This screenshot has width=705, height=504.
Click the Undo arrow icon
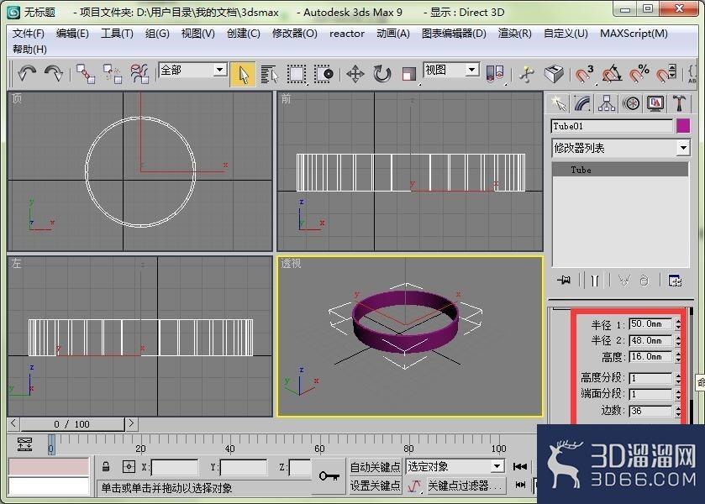point(27,73)
